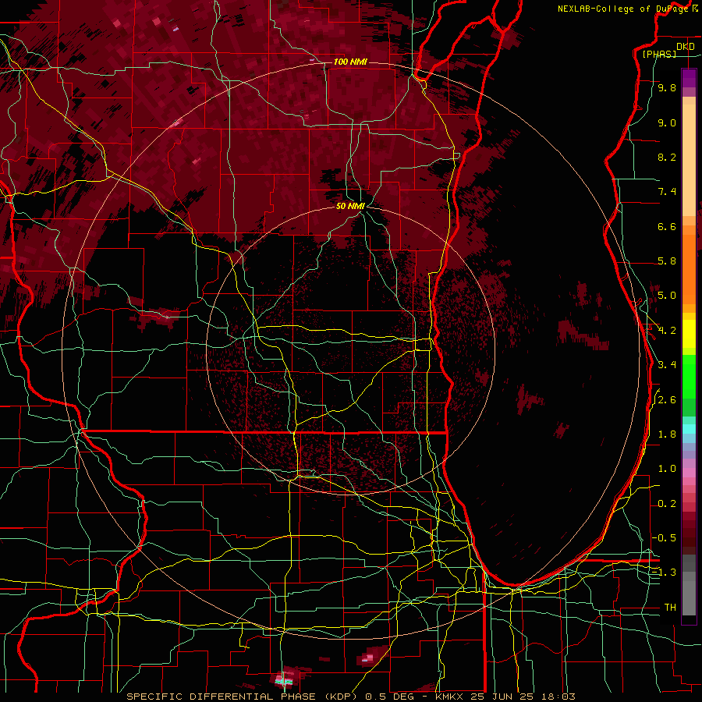
Task: Click the dark orange color bar segment
Action: click(x=689, y=270)
